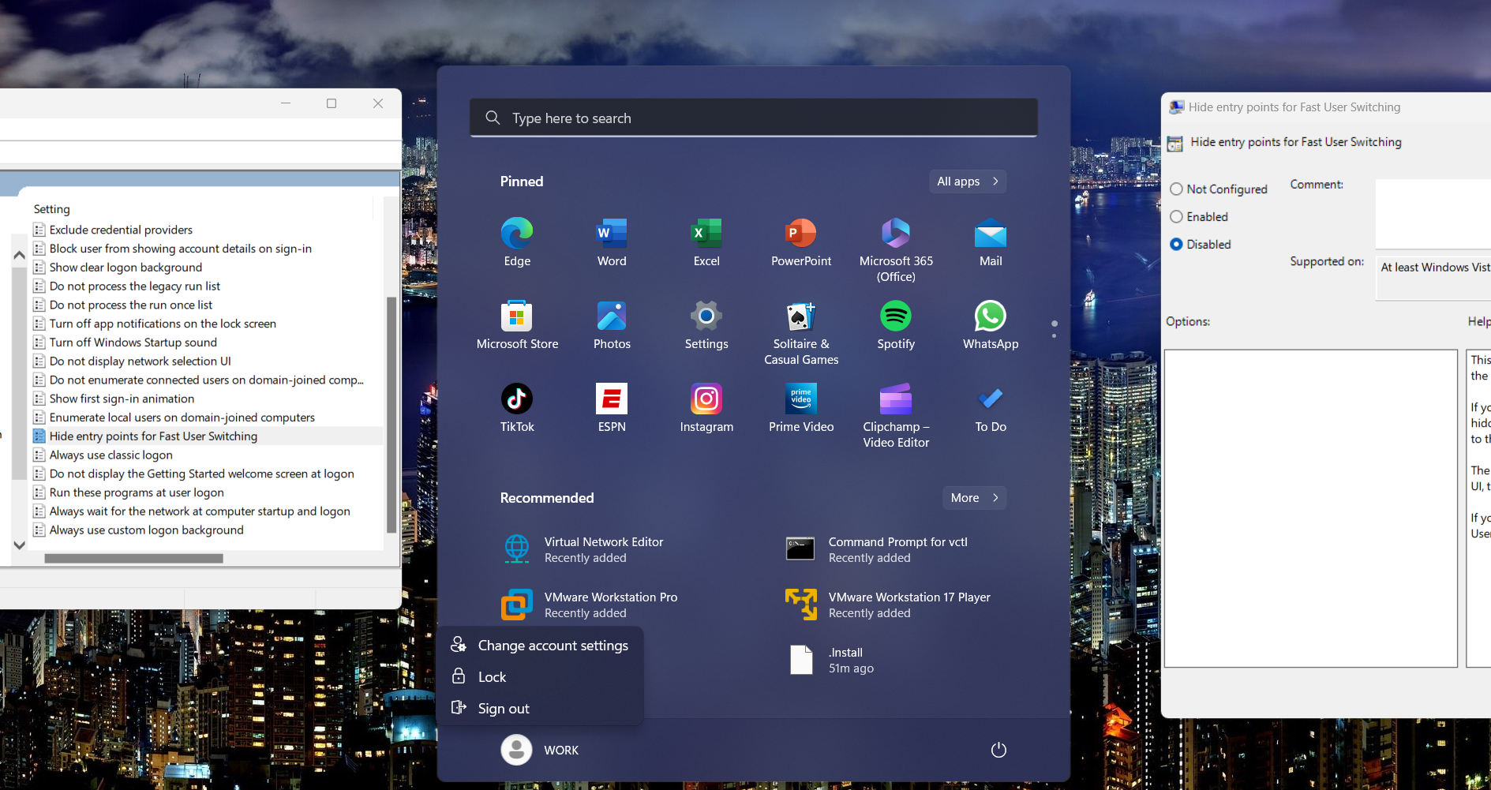Open Command Prompt for vctl recommendation
The width and height of the screenshot is (1491, 790).
tap(876, 549)
